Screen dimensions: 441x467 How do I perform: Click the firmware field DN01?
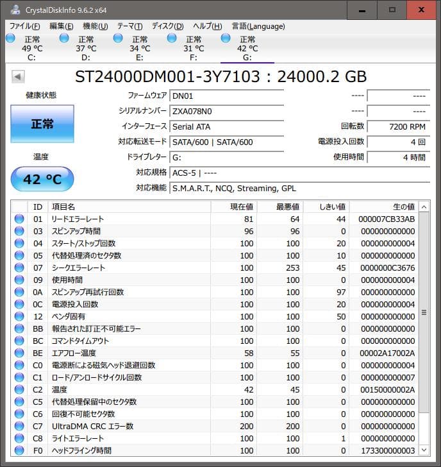pos(227,96)
